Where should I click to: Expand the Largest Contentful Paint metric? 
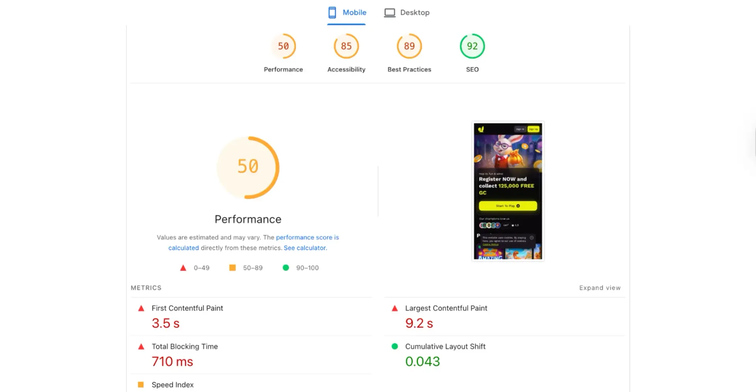505,316
